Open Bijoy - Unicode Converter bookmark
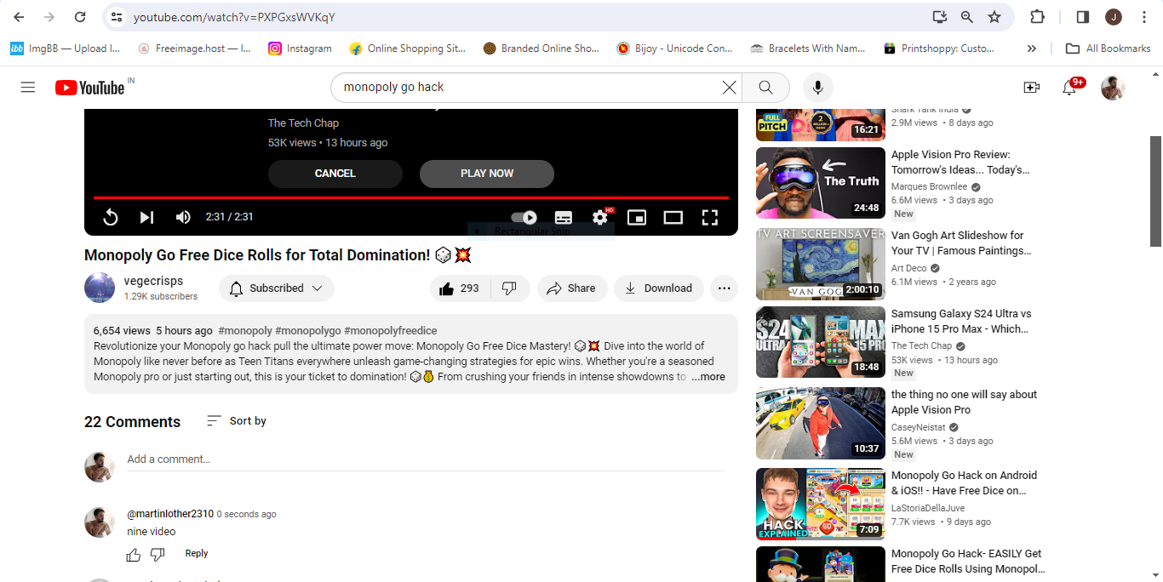This screenshot has height=582, width=1163. 674,48
